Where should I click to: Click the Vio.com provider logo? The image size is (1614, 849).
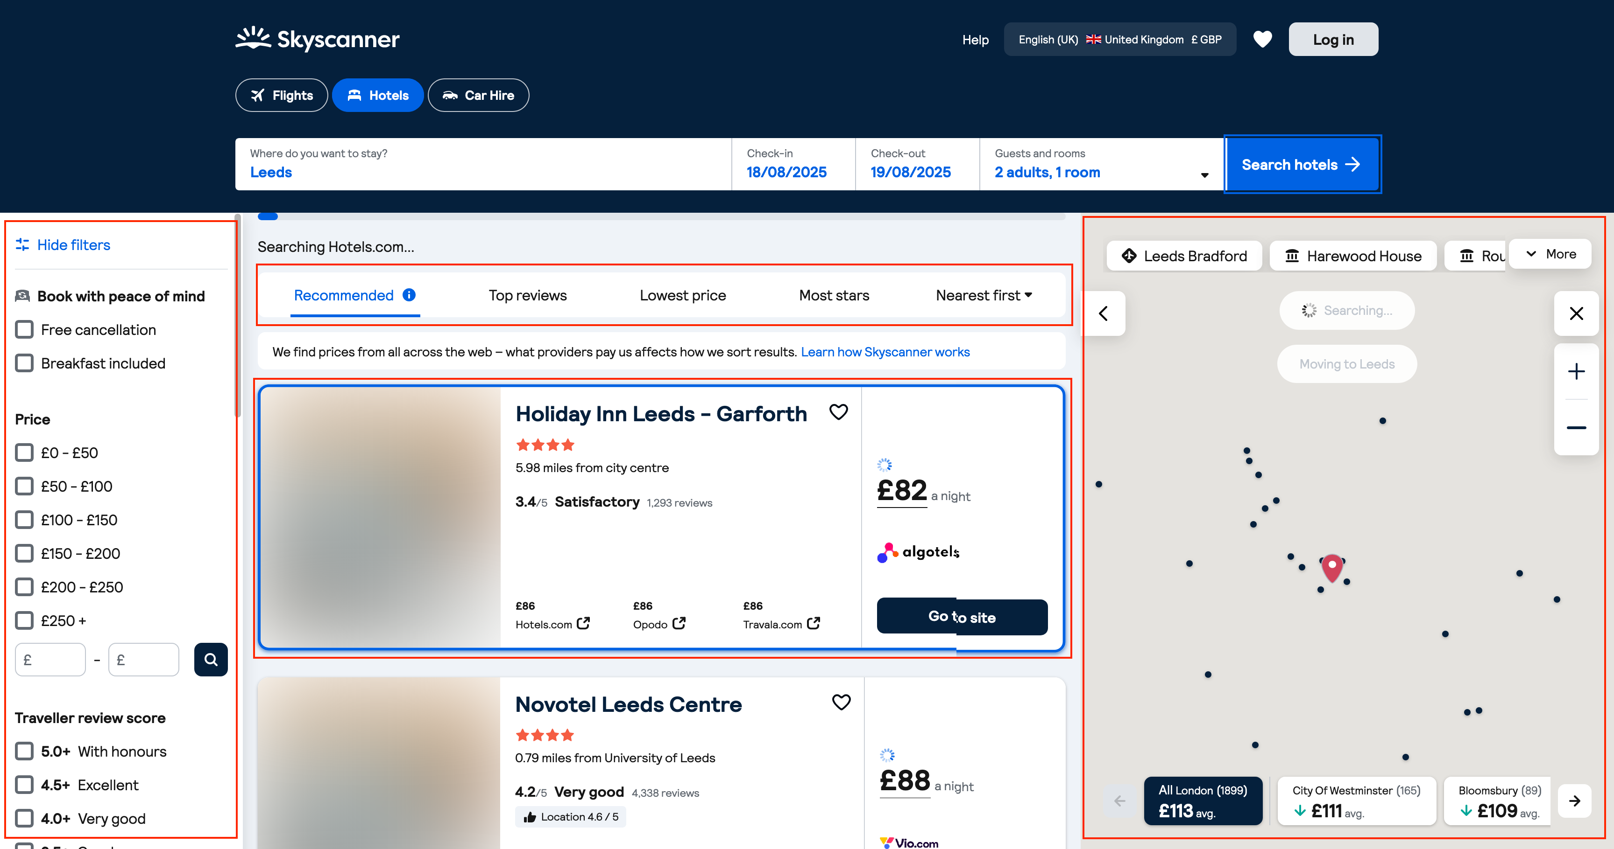tap(909, 843)
